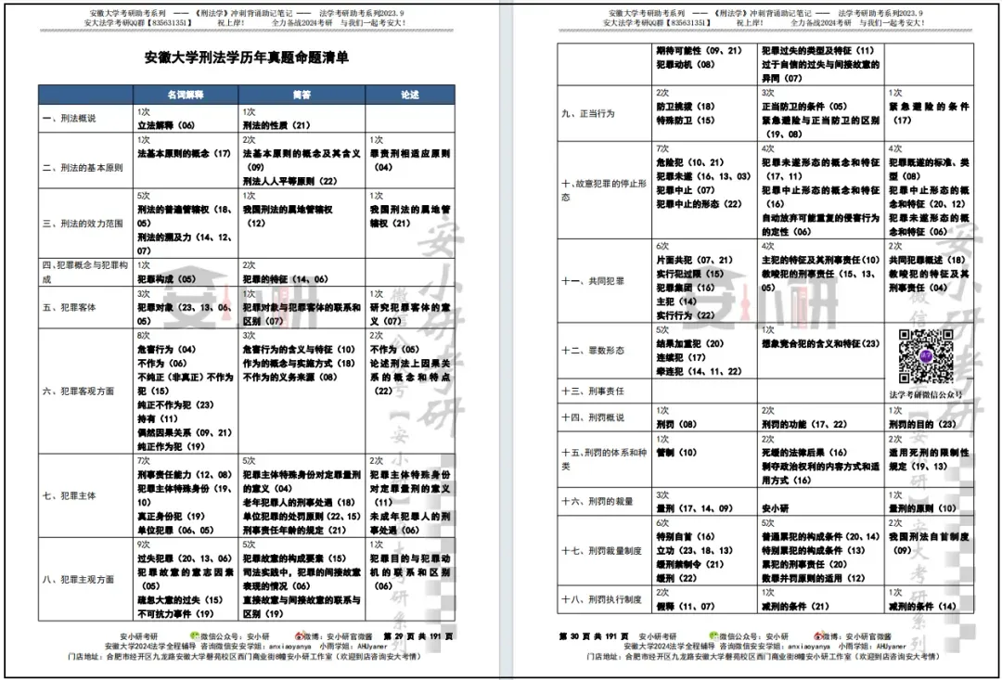1002x680 pixels.
Task: Click the QR code for 法学考研微信公众号
Action: pos(926,356)
